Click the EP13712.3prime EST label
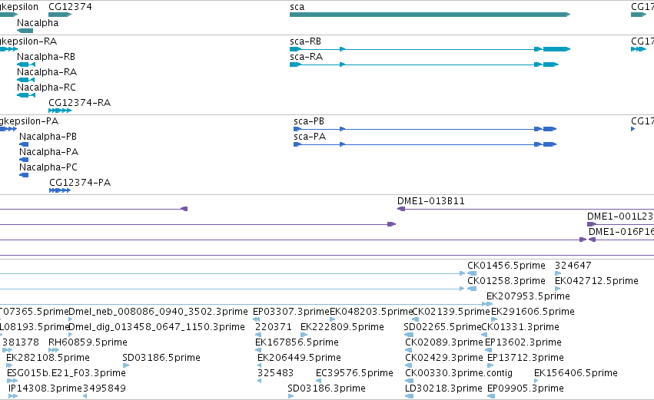 coord(525,359)
